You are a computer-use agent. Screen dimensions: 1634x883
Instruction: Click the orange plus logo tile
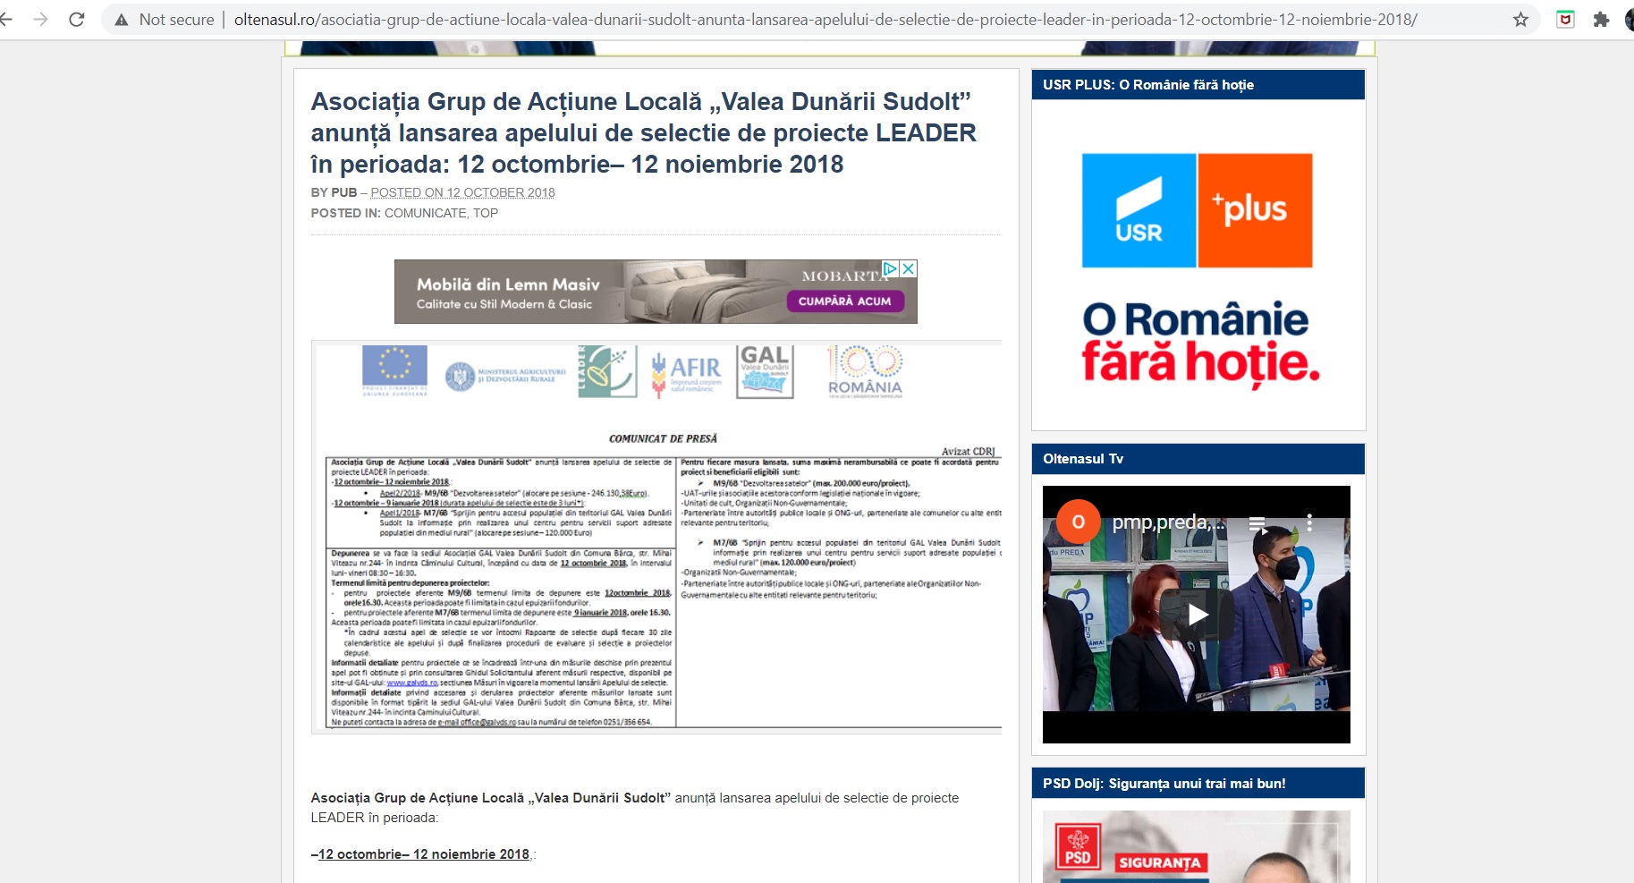(1255, 210)
